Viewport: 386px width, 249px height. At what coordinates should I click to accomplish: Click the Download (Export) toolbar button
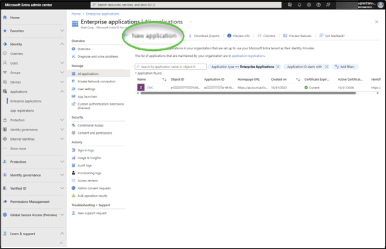click(204, 36)
